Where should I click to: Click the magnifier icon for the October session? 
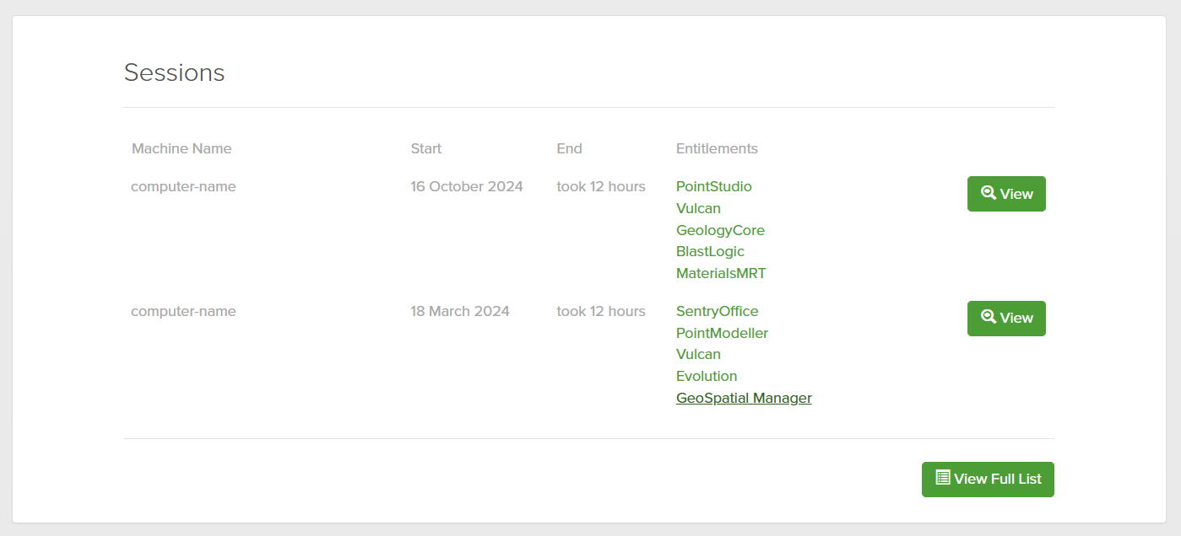tap(989, 193)
